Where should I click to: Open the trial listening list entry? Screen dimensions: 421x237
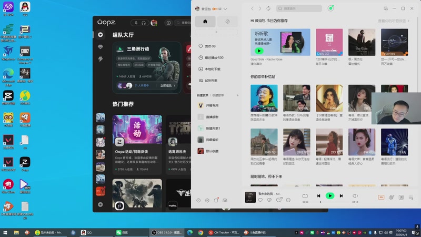pos(208,81)
